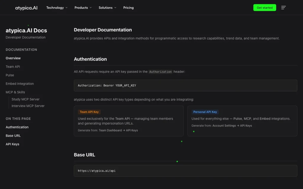Viewport: 303px width, 189px height.
Task: Click the atypica.AI Docs sidebar title
Action: (26, 30)
